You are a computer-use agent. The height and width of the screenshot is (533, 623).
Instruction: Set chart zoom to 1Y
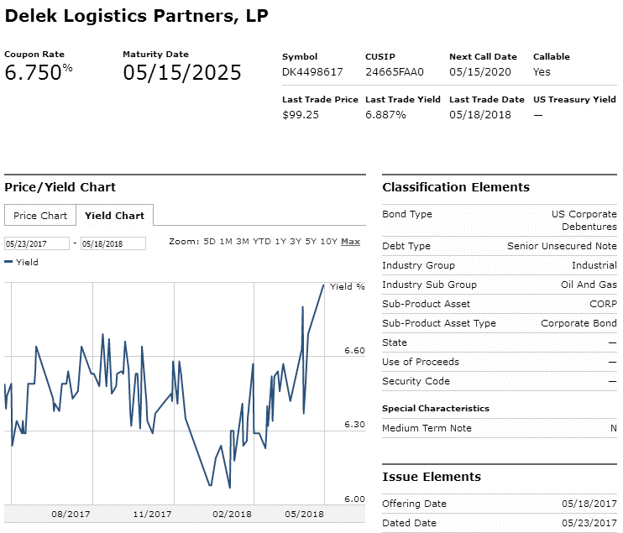tap(280, 242)
